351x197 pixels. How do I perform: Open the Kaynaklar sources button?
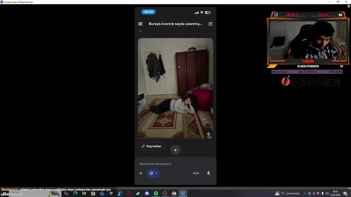(x=151, y=146)
